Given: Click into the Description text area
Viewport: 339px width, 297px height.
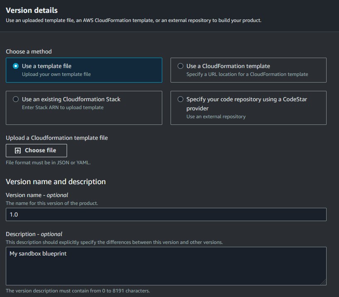Looking at the screenshot, I should (x=166, y=266).
